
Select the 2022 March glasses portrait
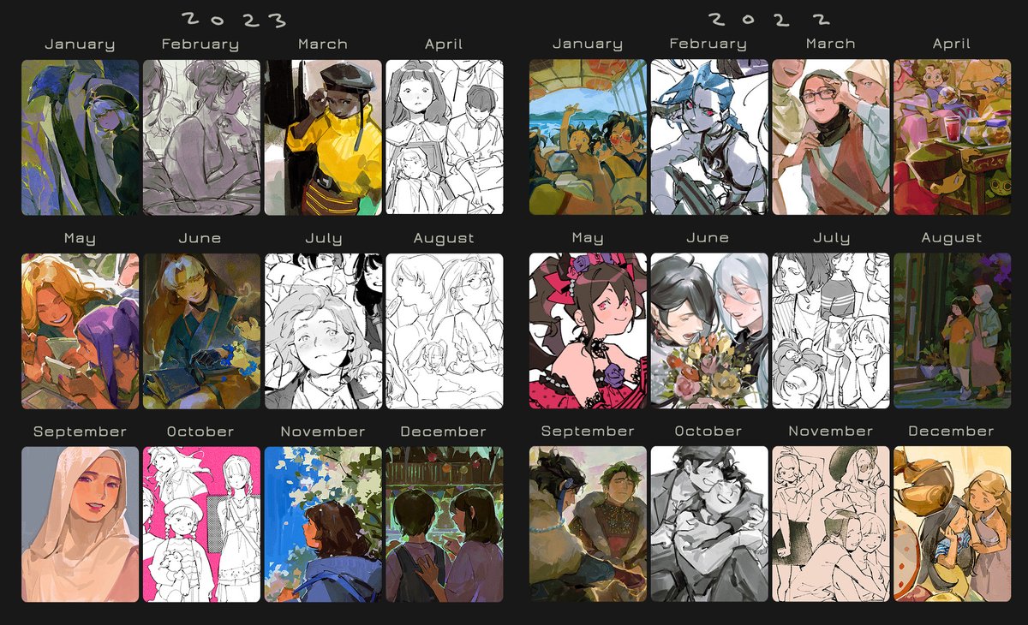coord(831,137)
